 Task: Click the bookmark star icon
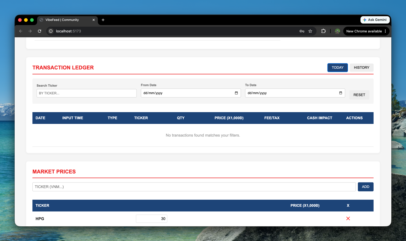coord(310,31)
